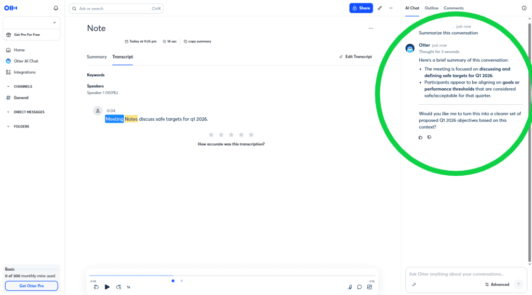This screenshot has height=295, width=532.
Task: Change 1x playback speed
Action: [129, 287]
